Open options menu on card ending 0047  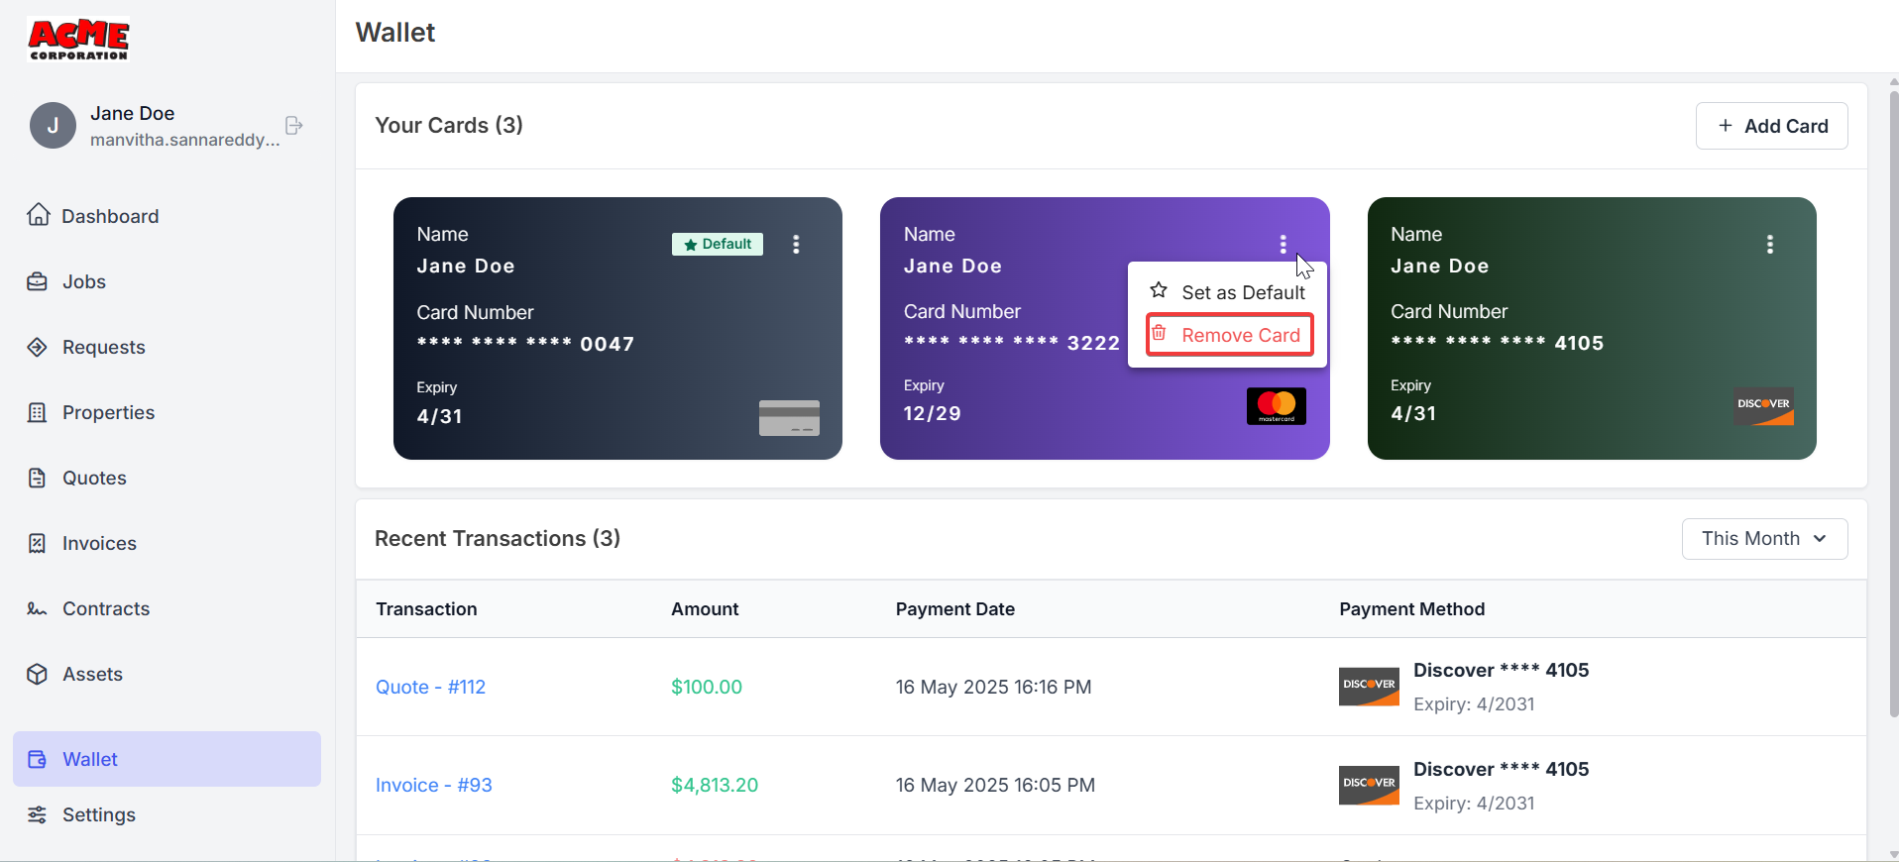tap(796, 245)
